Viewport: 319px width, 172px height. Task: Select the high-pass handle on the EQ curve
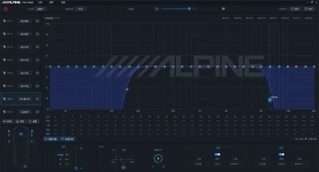click(127, 89)
